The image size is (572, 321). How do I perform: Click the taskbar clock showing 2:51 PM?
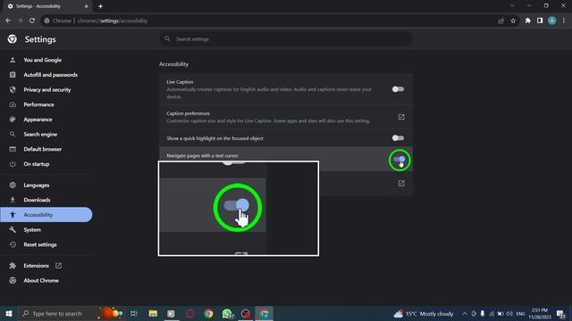coord(540,313)
